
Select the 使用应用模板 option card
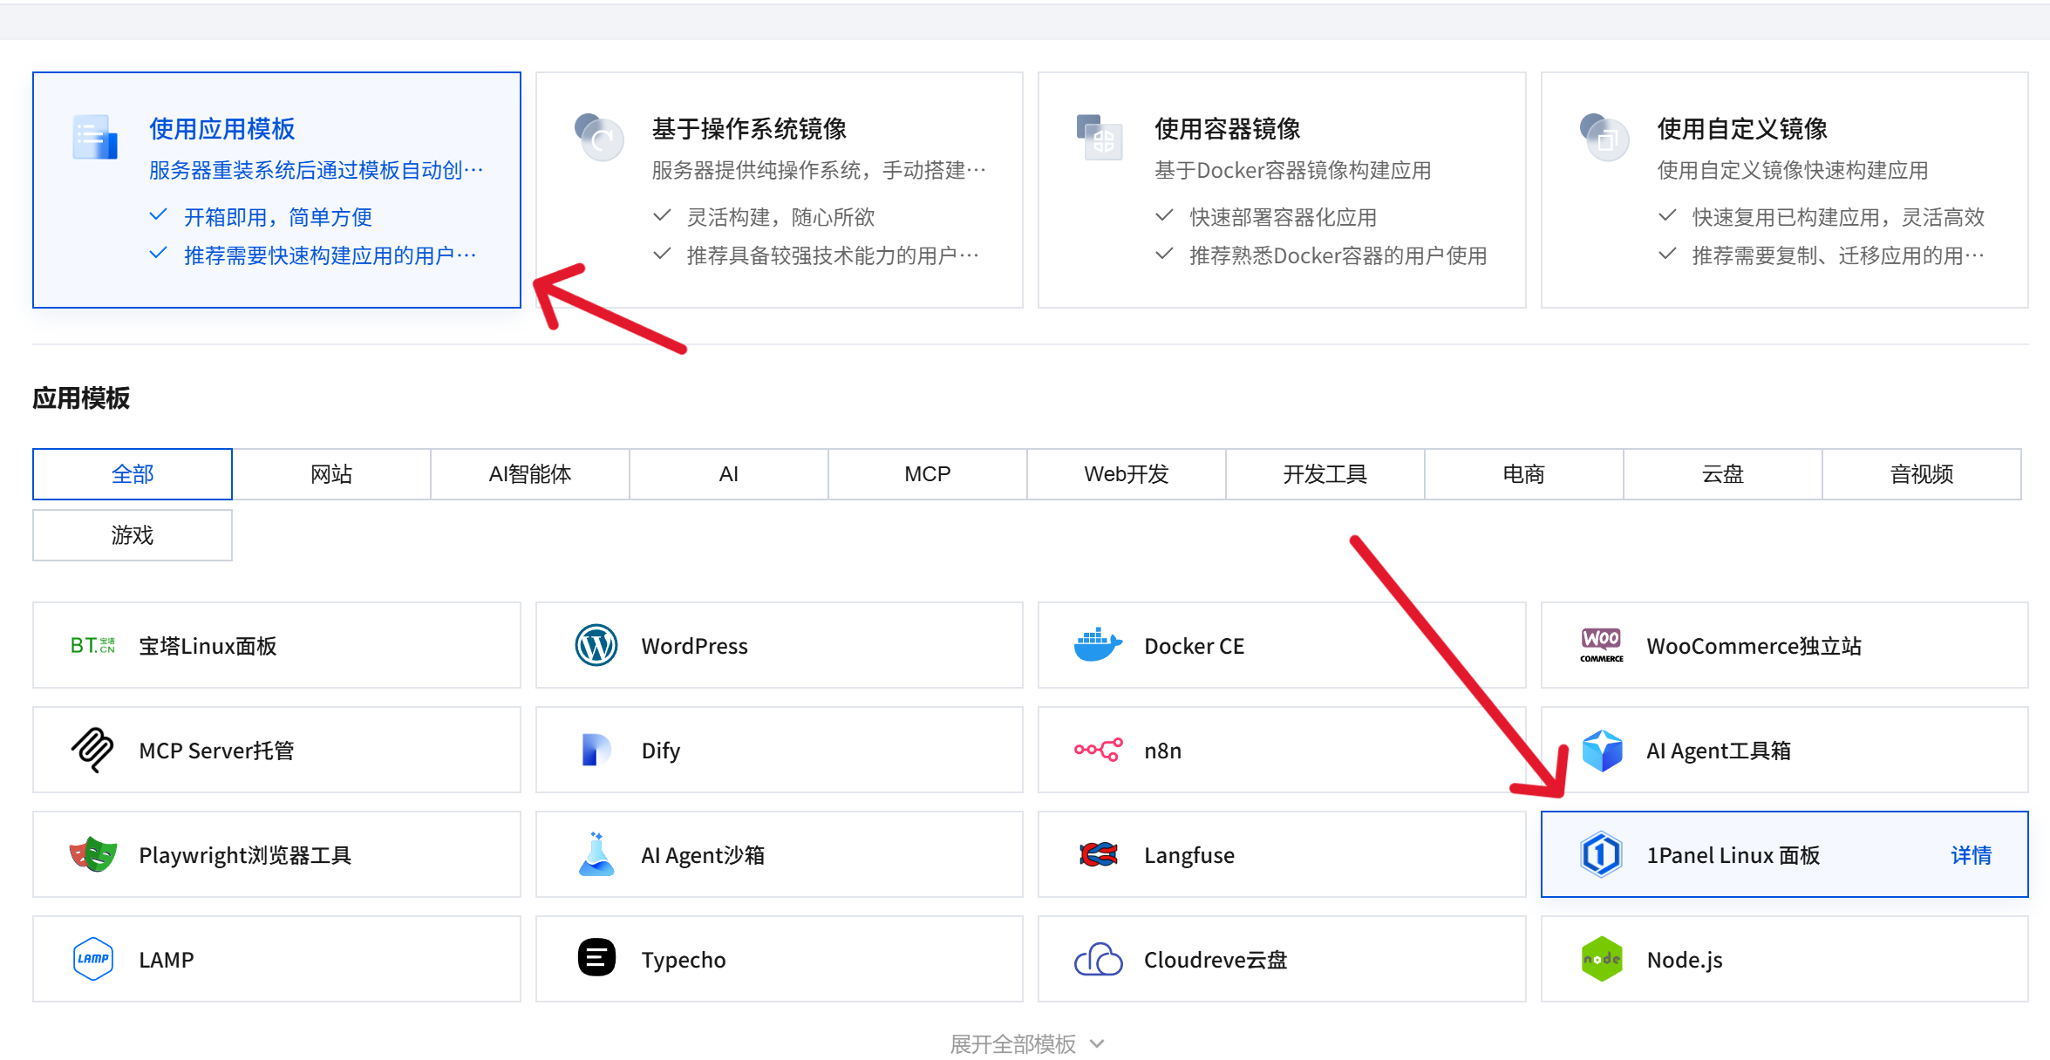[x=276, y=190]
